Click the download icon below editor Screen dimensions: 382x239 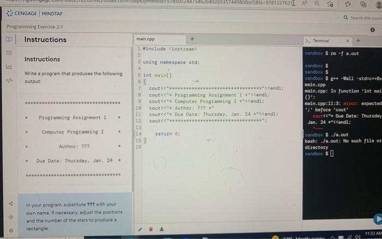[x=162, y=229]
